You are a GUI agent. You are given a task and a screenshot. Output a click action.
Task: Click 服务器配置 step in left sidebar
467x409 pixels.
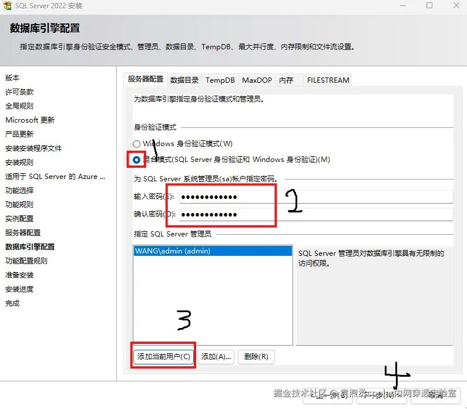[23, 232]
